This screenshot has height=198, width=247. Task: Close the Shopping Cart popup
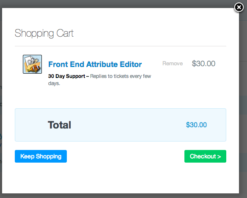[239, 7]
